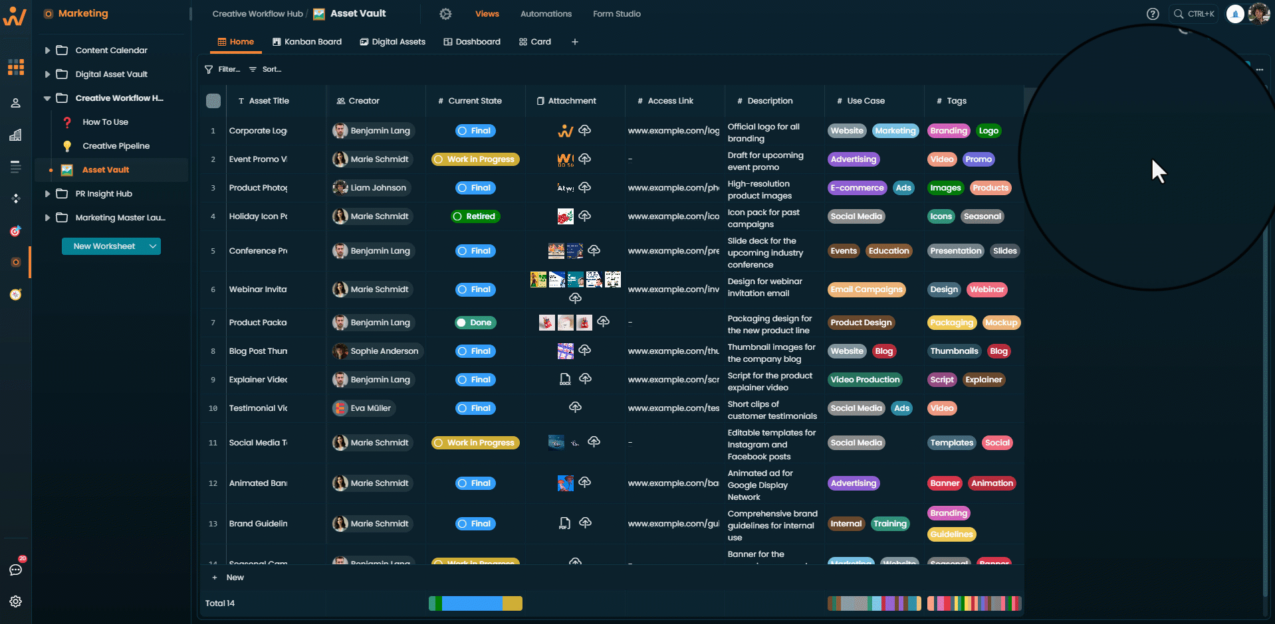Open the Creative Pipeline page

[116, 146]
